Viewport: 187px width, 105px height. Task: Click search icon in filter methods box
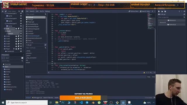click(x=46, y=48)
